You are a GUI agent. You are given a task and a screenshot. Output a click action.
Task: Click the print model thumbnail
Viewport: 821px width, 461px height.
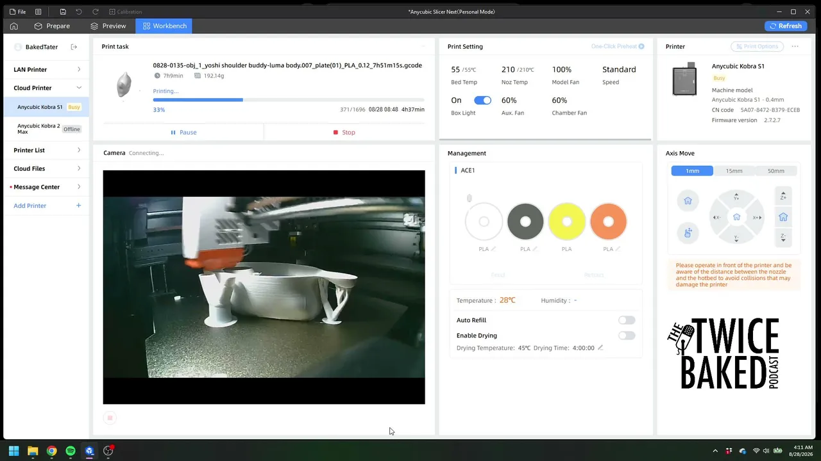tap(124, 85)
